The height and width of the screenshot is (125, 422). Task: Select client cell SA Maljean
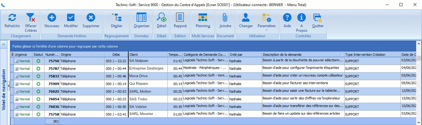148,61
